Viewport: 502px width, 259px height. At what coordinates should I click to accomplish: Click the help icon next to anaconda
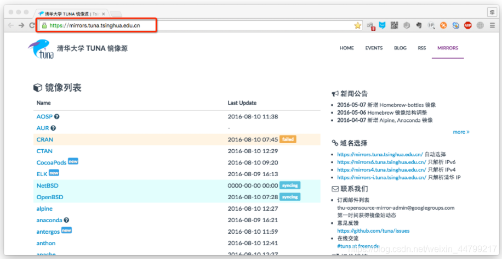pyautogui.click(x=66, y=220)
